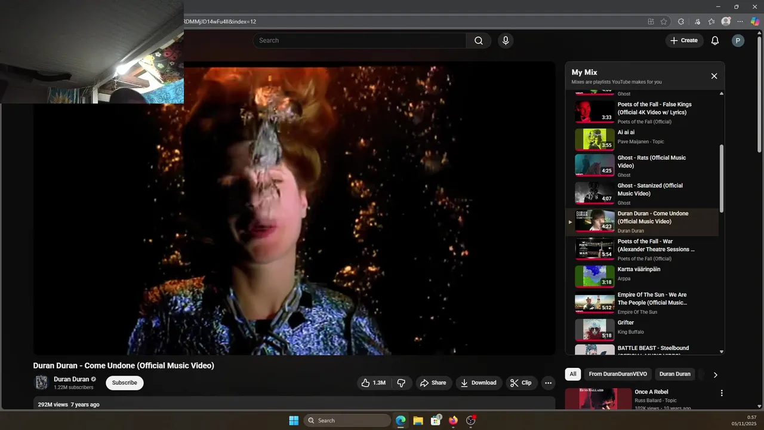This screenshot has width=764, height=430.
Task: Open more actions ellipsis below video
Action: 549,383
